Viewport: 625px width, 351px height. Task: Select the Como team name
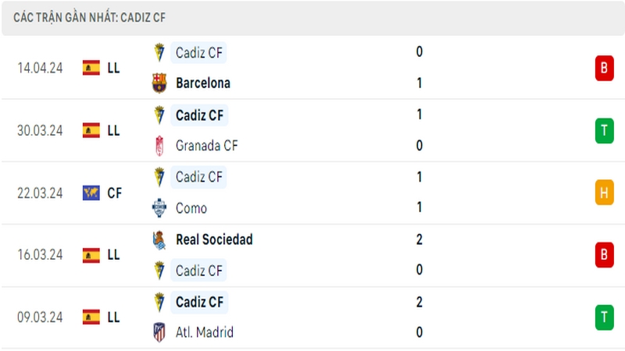tap(191, 208)
